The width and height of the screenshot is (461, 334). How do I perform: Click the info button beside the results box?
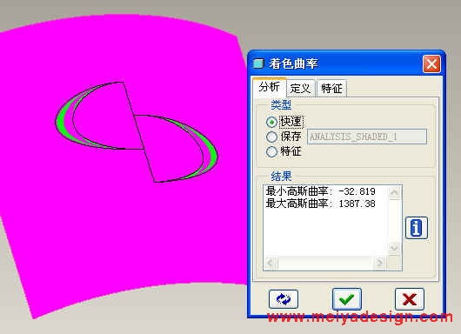[x=416, y=228]
